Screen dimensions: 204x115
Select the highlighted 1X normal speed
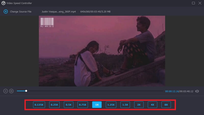[x=97, y=105]
